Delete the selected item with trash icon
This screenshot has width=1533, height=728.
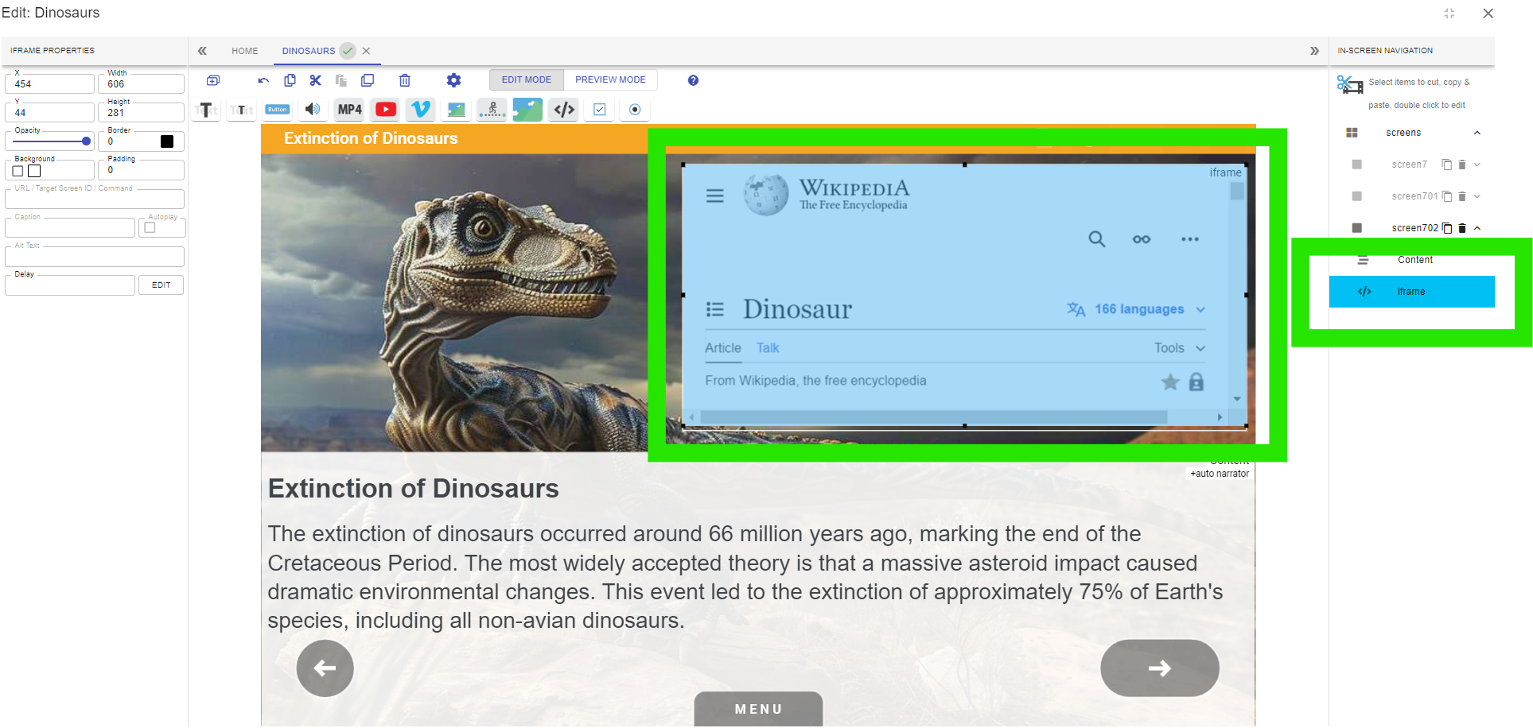(405, 80)
